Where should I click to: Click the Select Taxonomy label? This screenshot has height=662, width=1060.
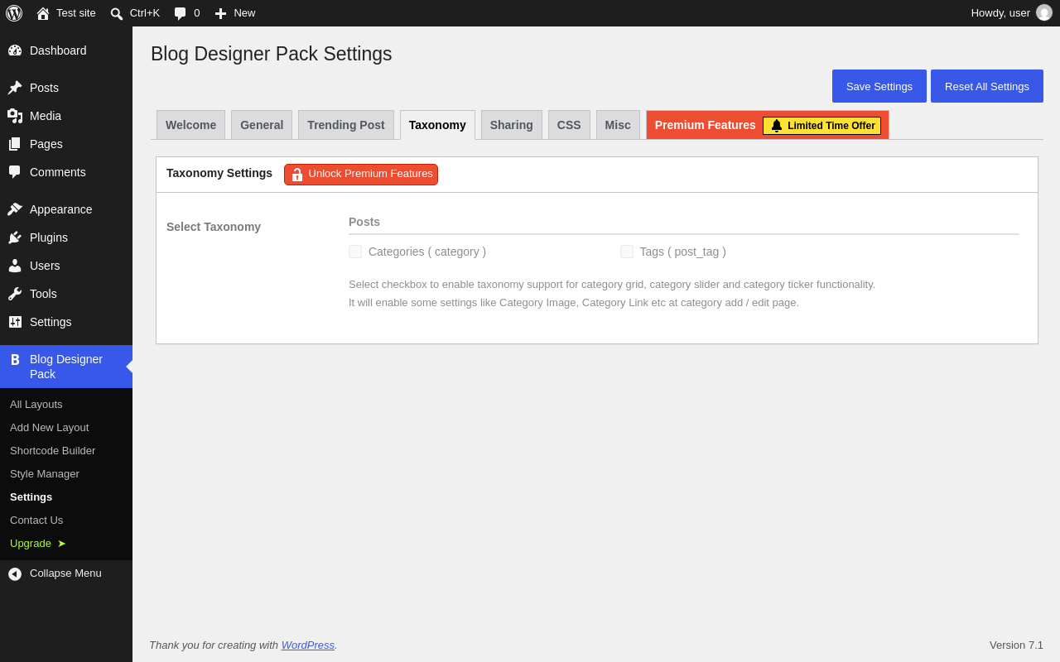click(214, 227)
